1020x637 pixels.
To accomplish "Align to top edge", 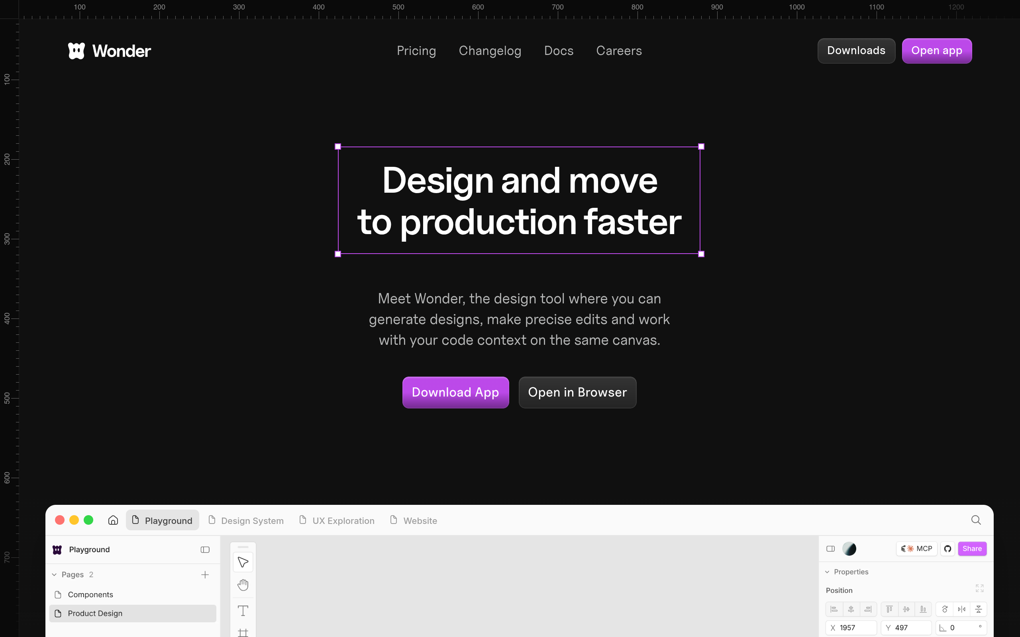I will pos(889,609).
